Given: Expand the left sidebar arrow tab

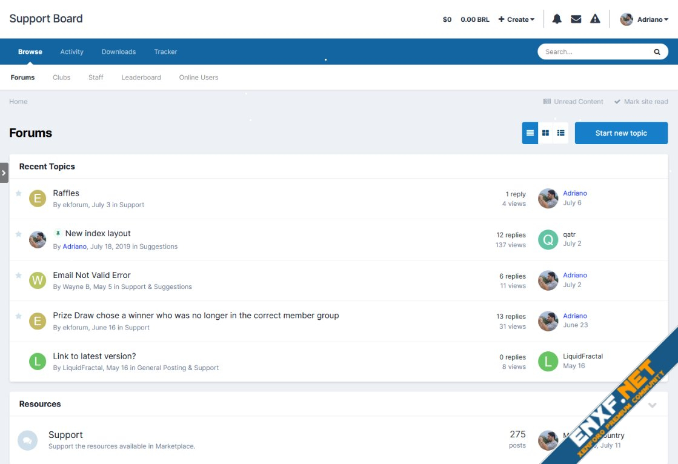Looking at the screenshot, I should [4, 173].
